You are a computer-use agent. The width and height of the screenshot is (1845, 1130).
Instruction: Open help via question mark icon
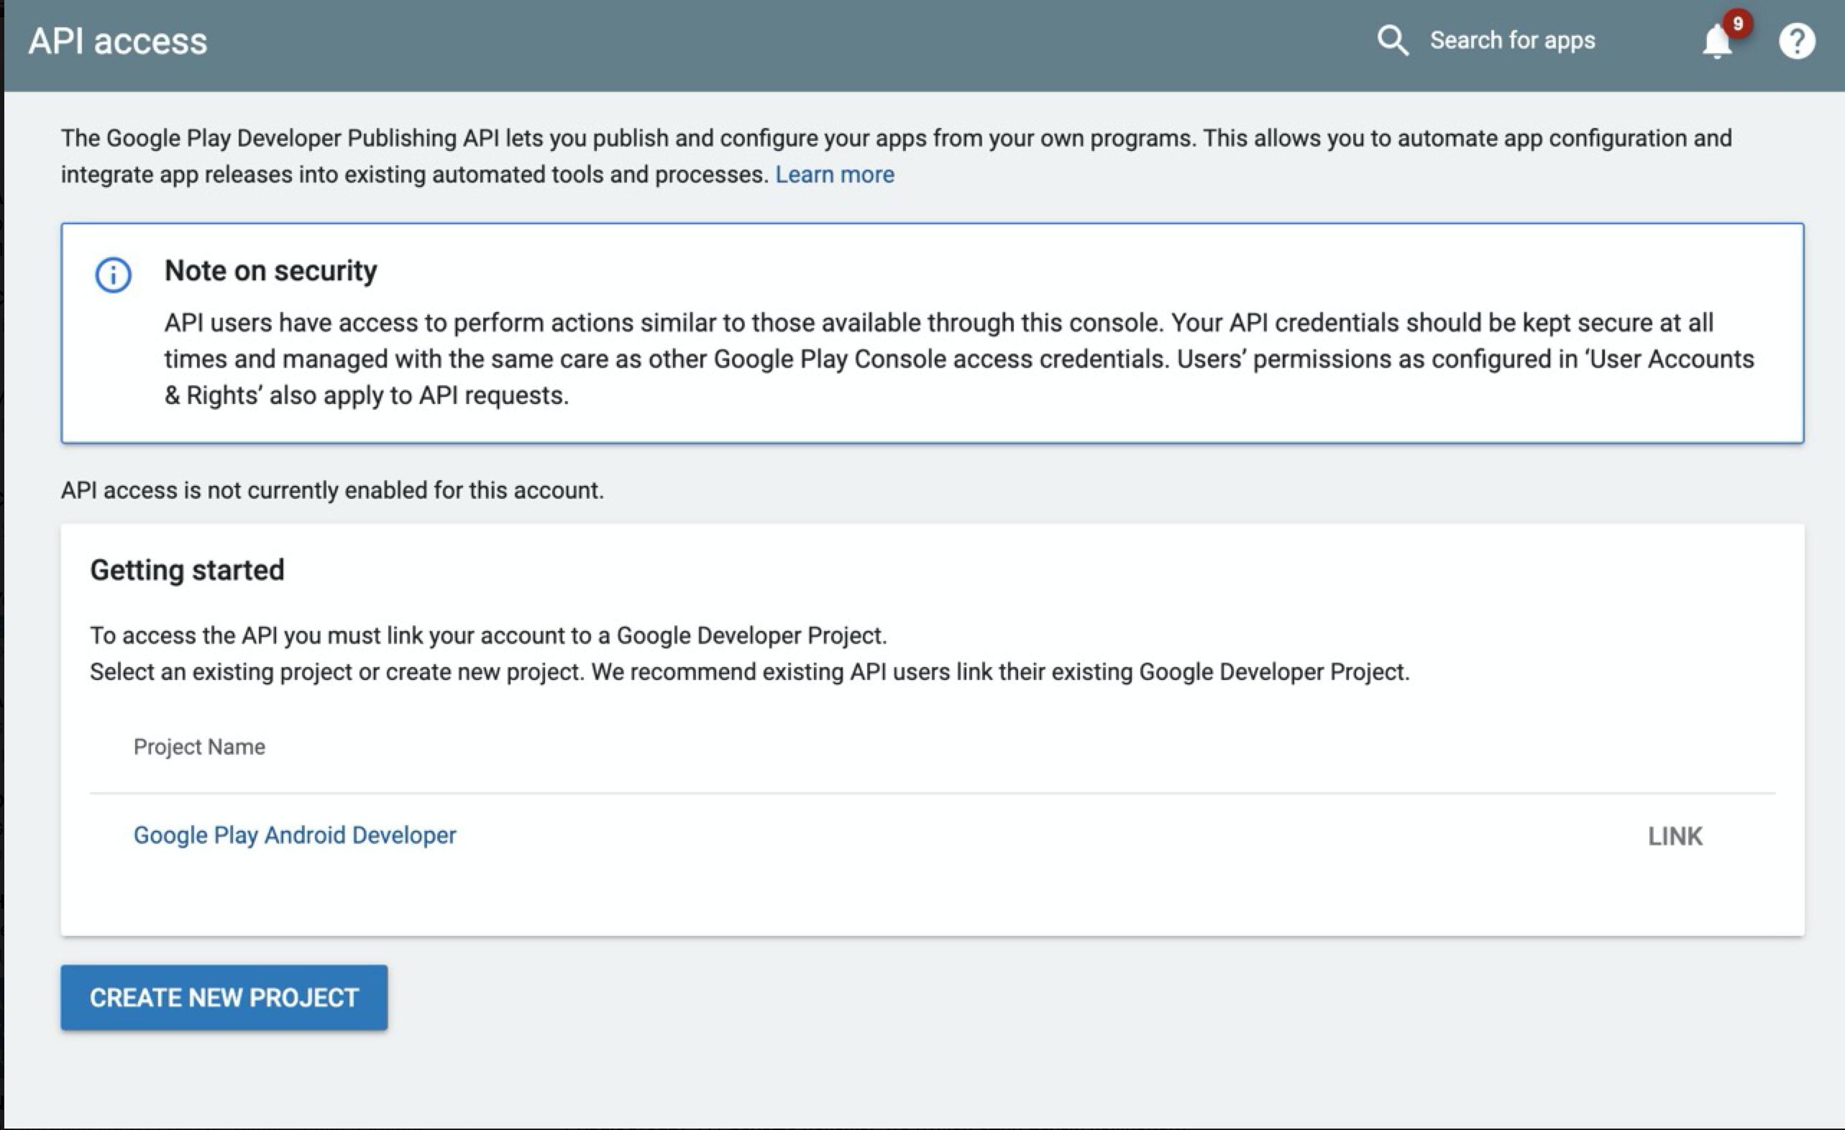click(1795, 41)
